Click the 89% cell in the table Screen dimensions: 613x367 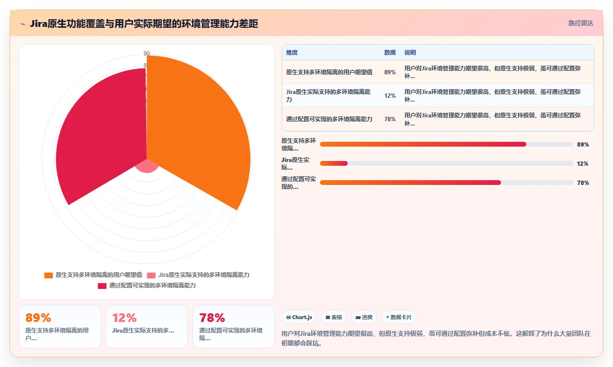(x=390, y=72)
